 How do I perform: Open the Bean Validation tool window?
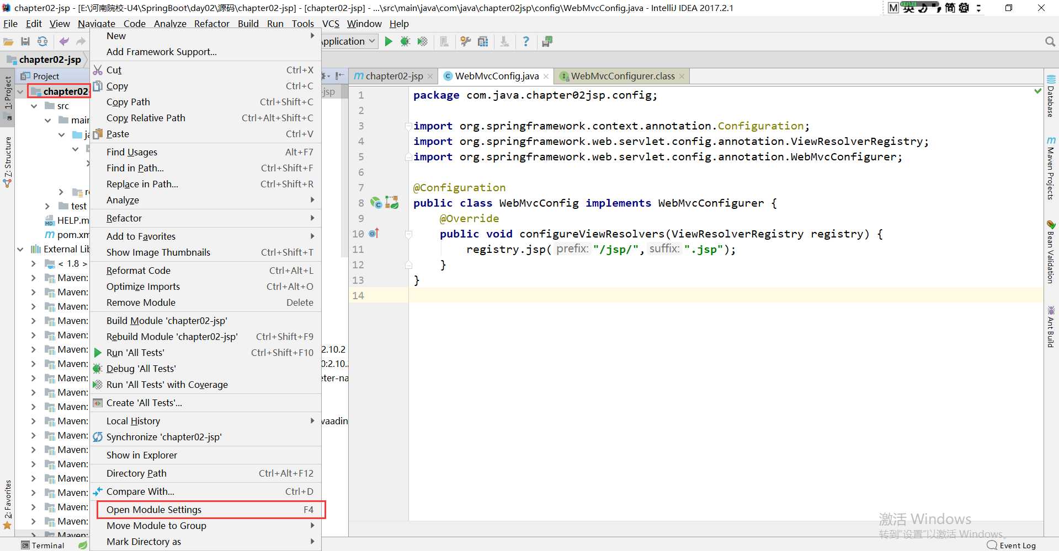(x=1051, y=252)
